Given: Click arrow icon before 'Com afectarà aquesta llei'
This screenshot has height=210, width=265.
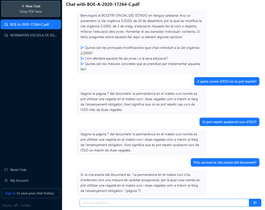Looking at the screenshot, I should click(82, 58).
